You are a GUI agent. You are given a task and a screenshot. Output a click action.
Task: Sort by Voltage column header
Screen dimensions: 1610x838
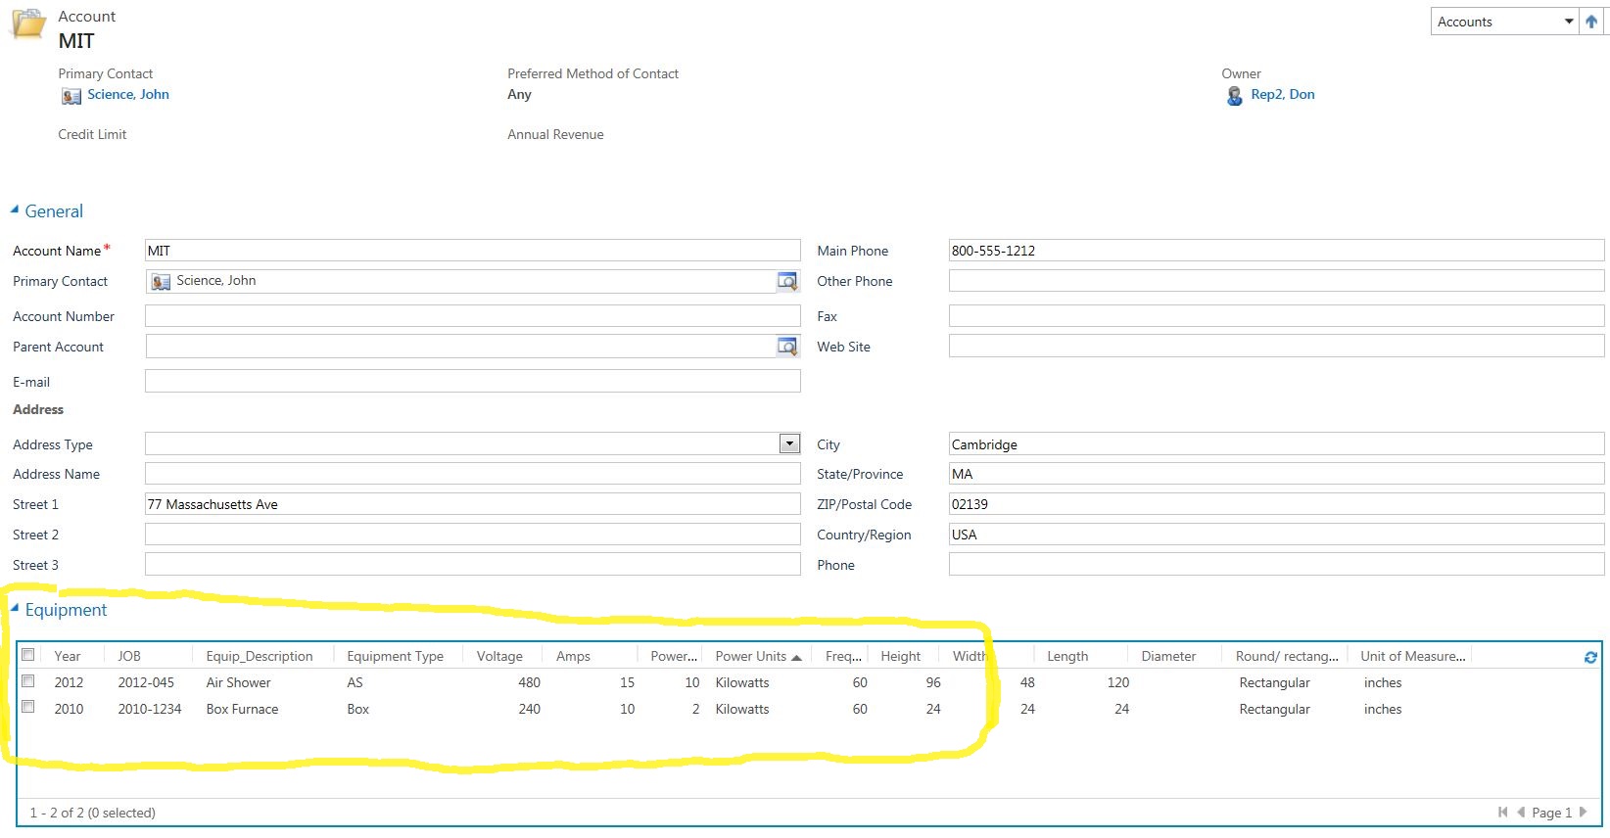coord(499,656)
